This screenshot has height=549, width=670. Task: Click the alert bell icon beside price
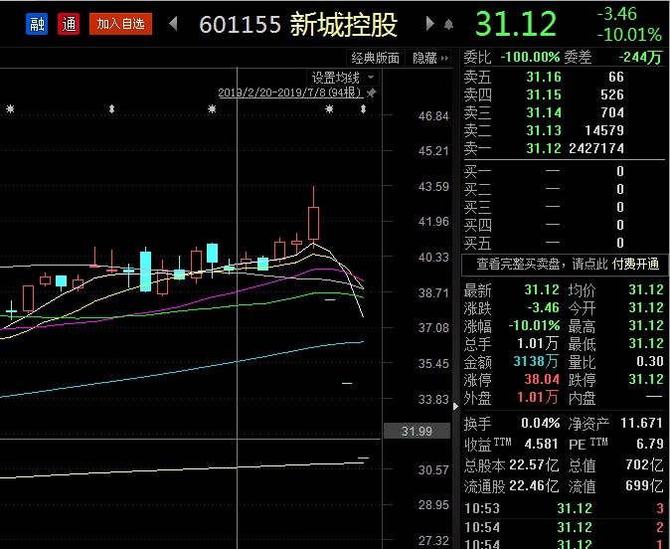(x=448, y=24)
